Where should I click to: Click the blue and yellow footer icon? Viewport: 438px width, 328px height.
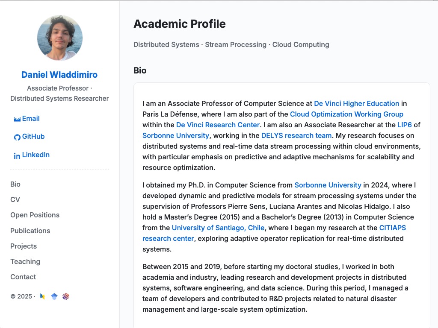tap(42, 296)
